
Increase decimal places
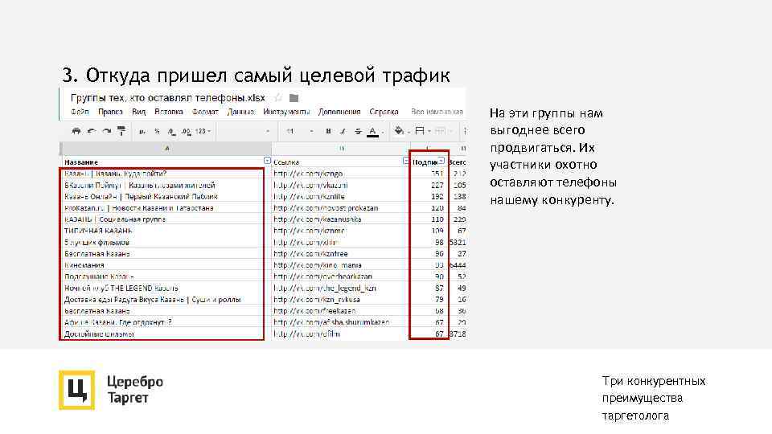click(186, 131)
